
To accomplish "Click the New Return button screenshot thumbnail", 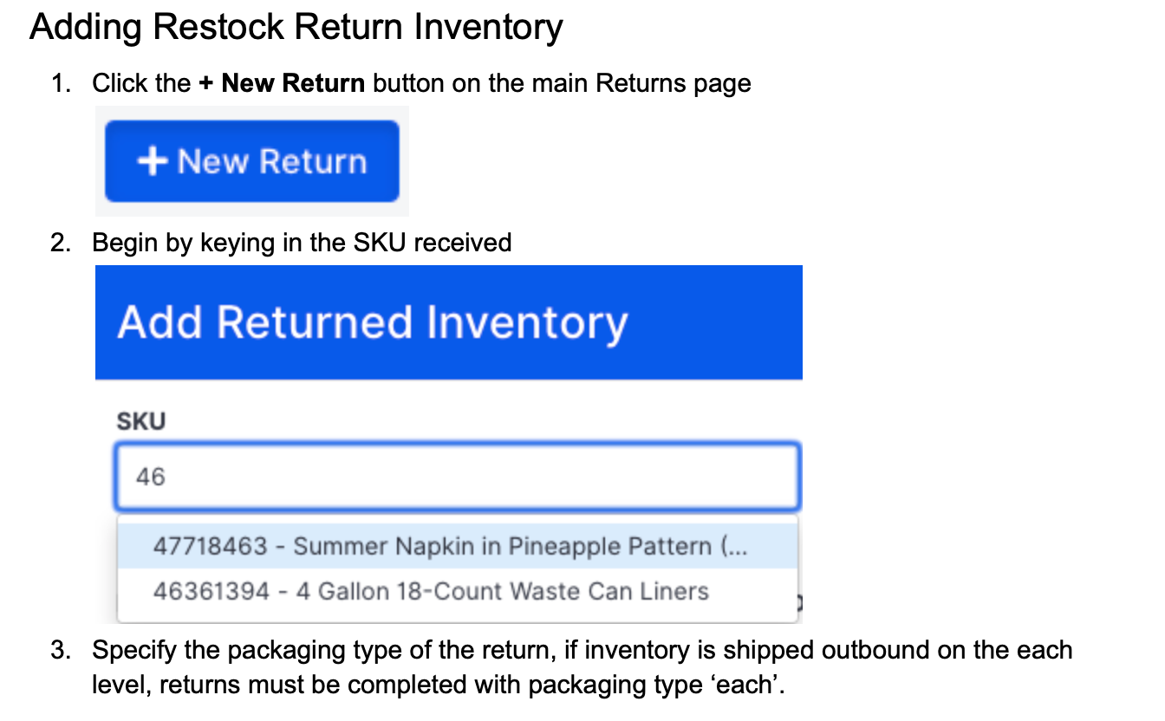I will click(251, 160).
